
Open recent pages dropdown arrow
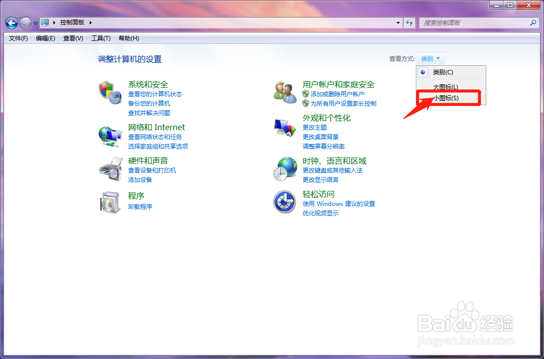(35, 23)
